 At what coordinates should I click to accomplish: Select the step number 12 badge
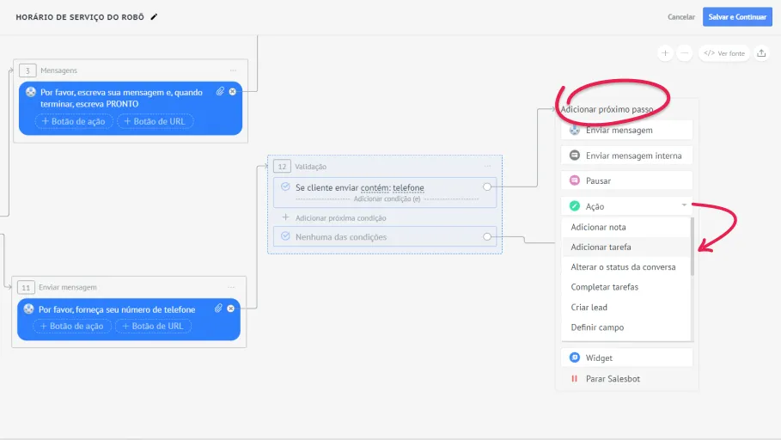click(282, 167)
